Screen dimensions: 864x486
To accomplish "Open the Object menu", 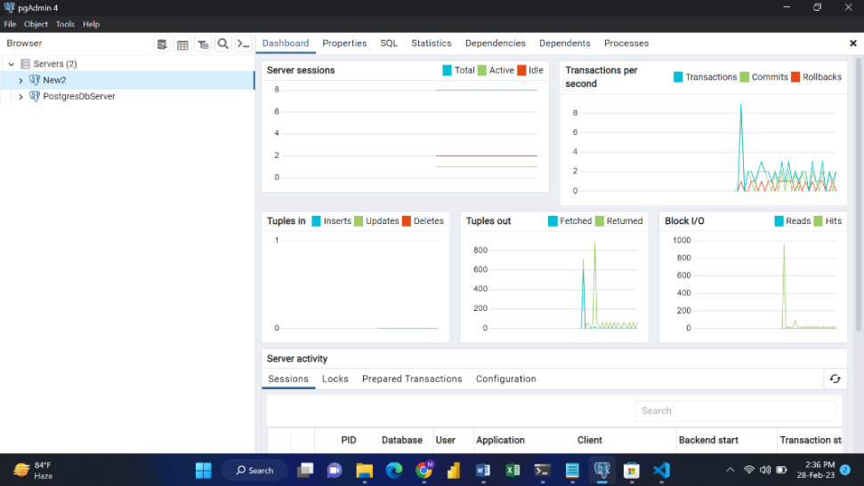I will (x=36, y=24).
